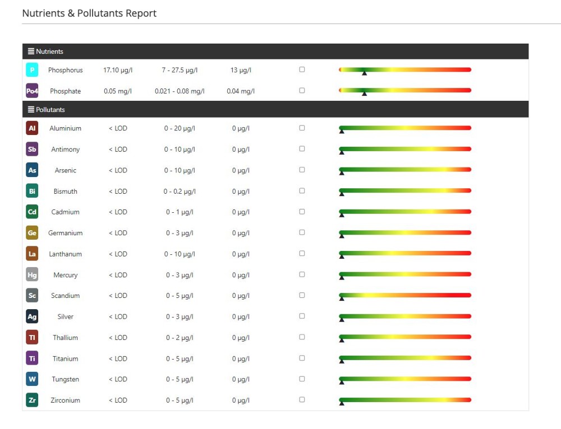
Task: Click the Cadmium gradient scale bar
Action: pyautogui.click(x=404, y=211)
